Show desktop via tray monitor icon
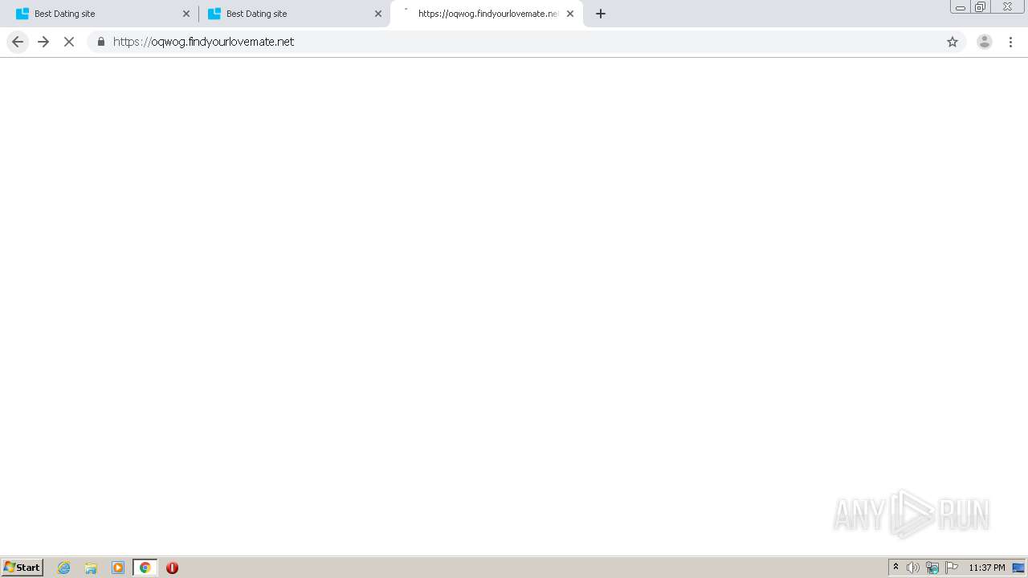This screenshot has width=1028, height=578. point(1018,568)
